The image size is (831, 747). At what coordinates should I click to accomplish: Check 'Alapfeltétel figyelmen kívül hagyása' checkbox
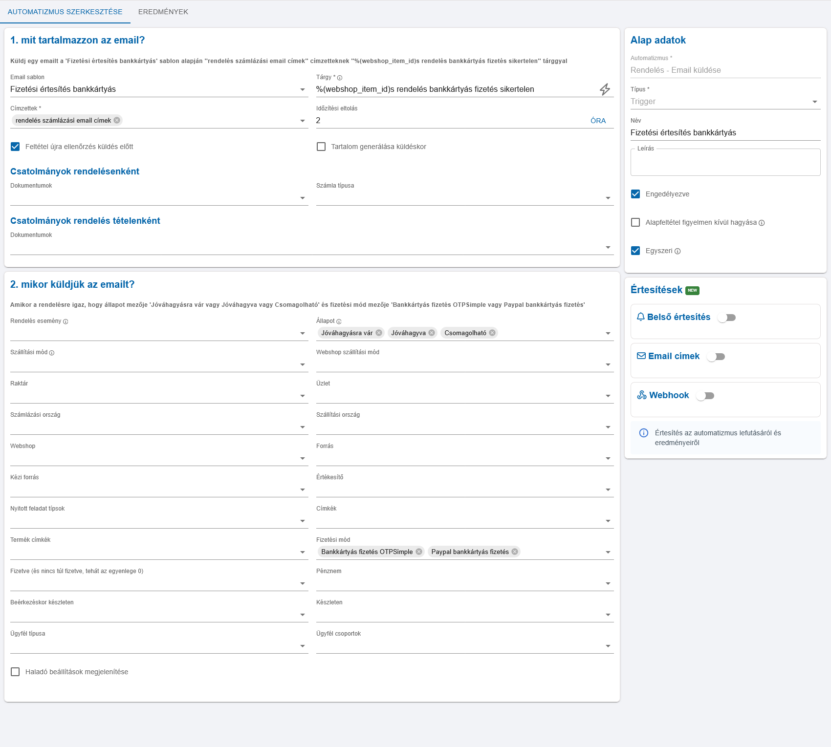tap(635, 222)
